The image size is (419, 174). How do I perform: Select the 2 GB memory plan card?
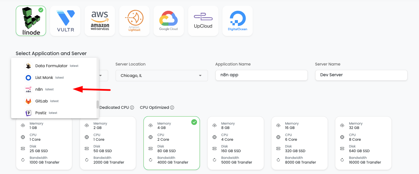click(108, 143)
